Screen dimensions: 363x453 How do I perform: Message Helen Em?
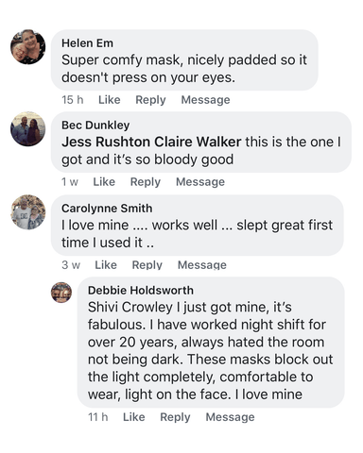point(205,100)
